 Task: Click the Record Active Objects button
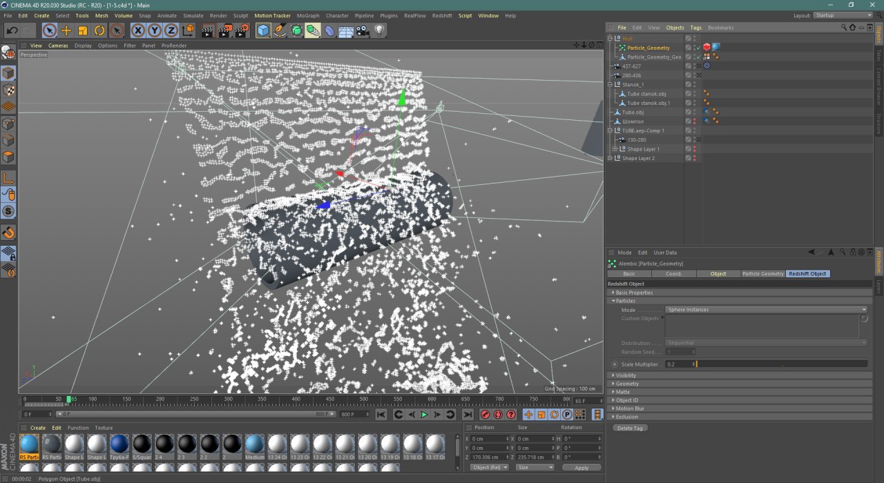pyautogui.click(x=485, y=415)
